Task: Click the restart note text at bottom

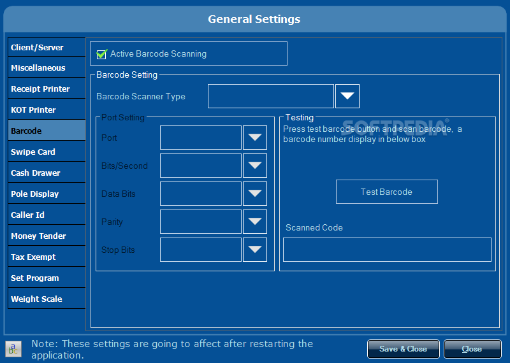Action: [x=172, y=350]
